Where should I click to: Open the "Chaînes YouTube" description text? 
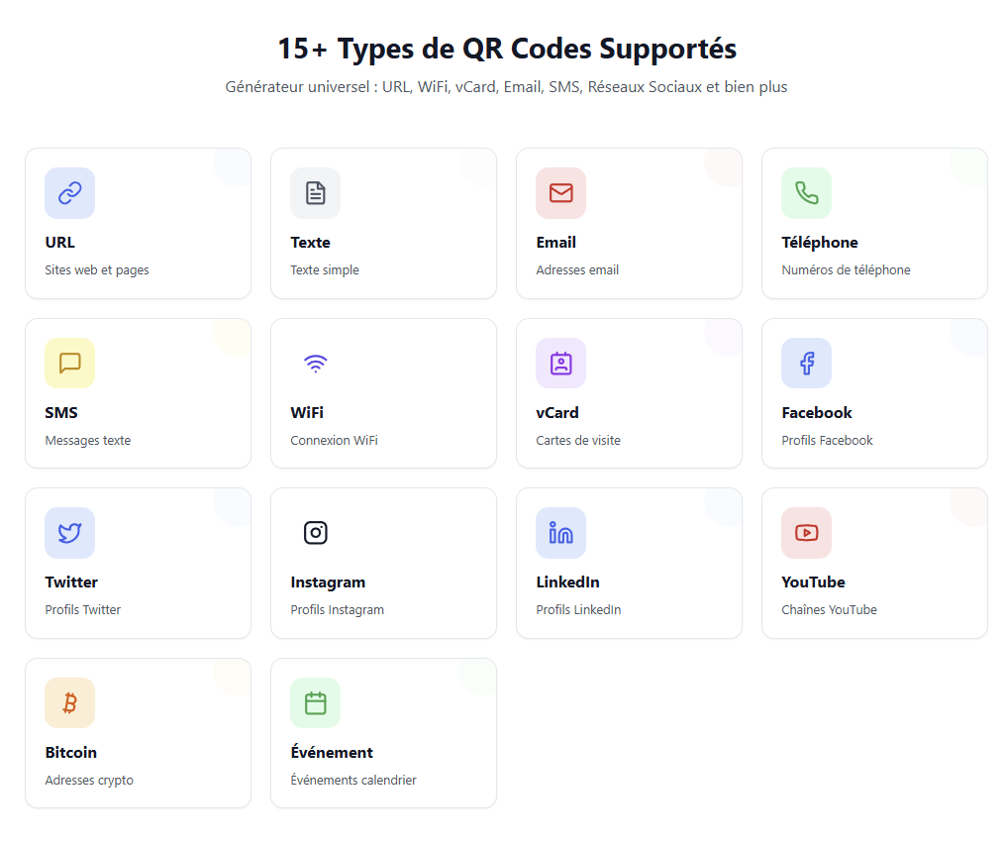tap(829, 610)
